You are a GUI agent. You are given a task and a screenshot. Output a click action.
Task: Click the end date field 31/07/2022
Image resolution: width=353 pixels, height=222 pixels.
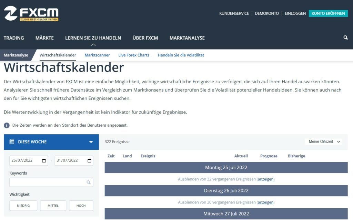[74, 160]
